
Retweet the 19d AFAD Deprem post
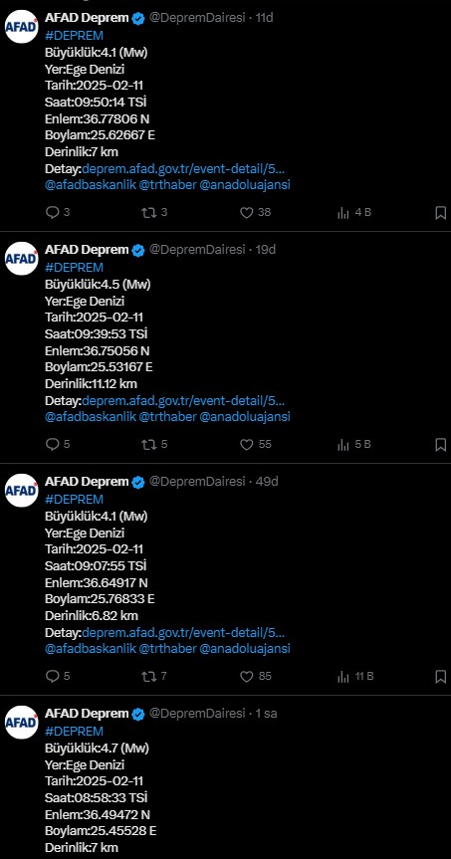click(x=154, y=444)
